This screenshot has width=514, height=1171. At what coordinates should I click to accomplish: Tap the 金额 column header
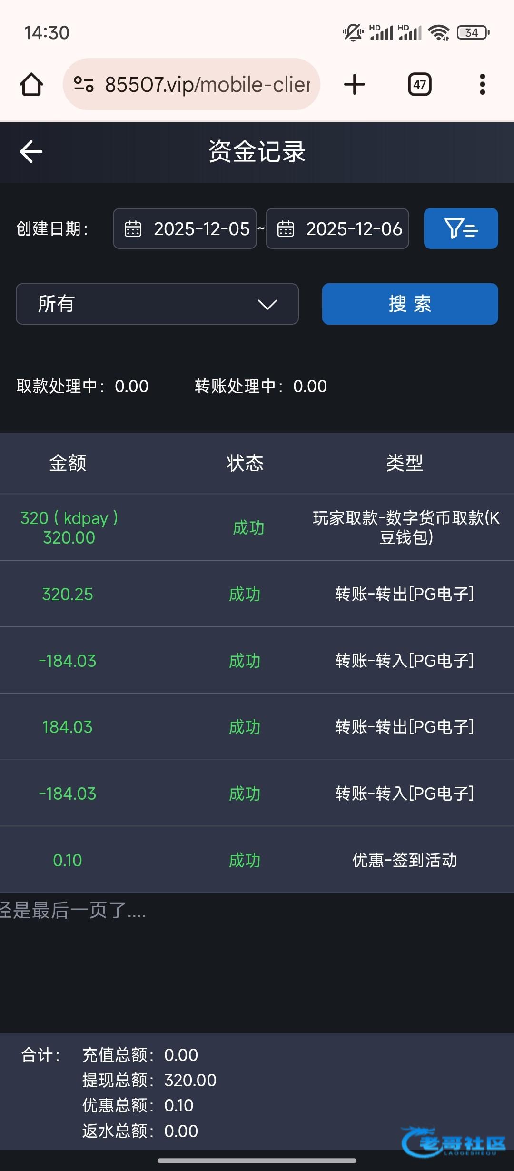pos(68,463)
